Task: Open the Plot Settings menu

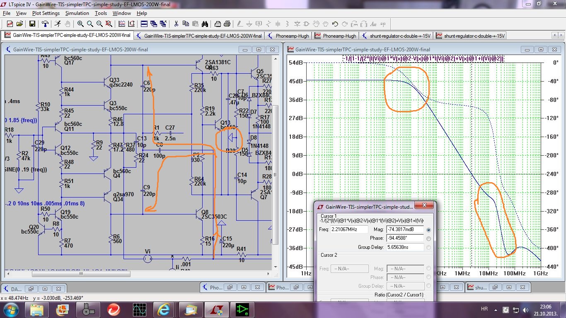Action: (46, 13)
